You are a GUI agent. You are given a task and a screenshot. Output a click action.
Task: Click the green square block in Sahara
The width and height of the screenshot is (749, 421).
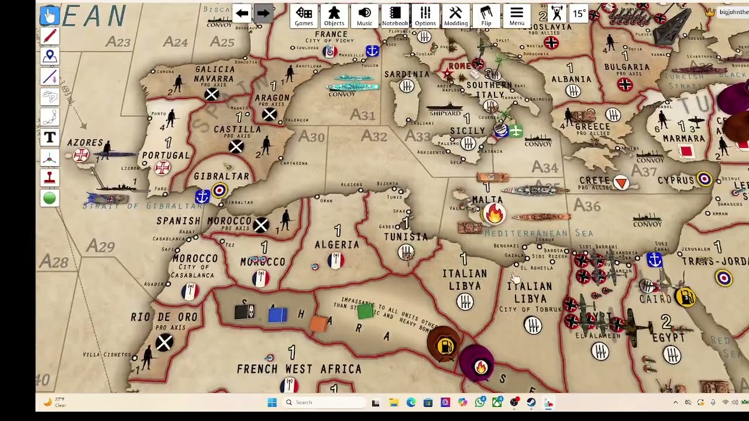pos(365,312)
